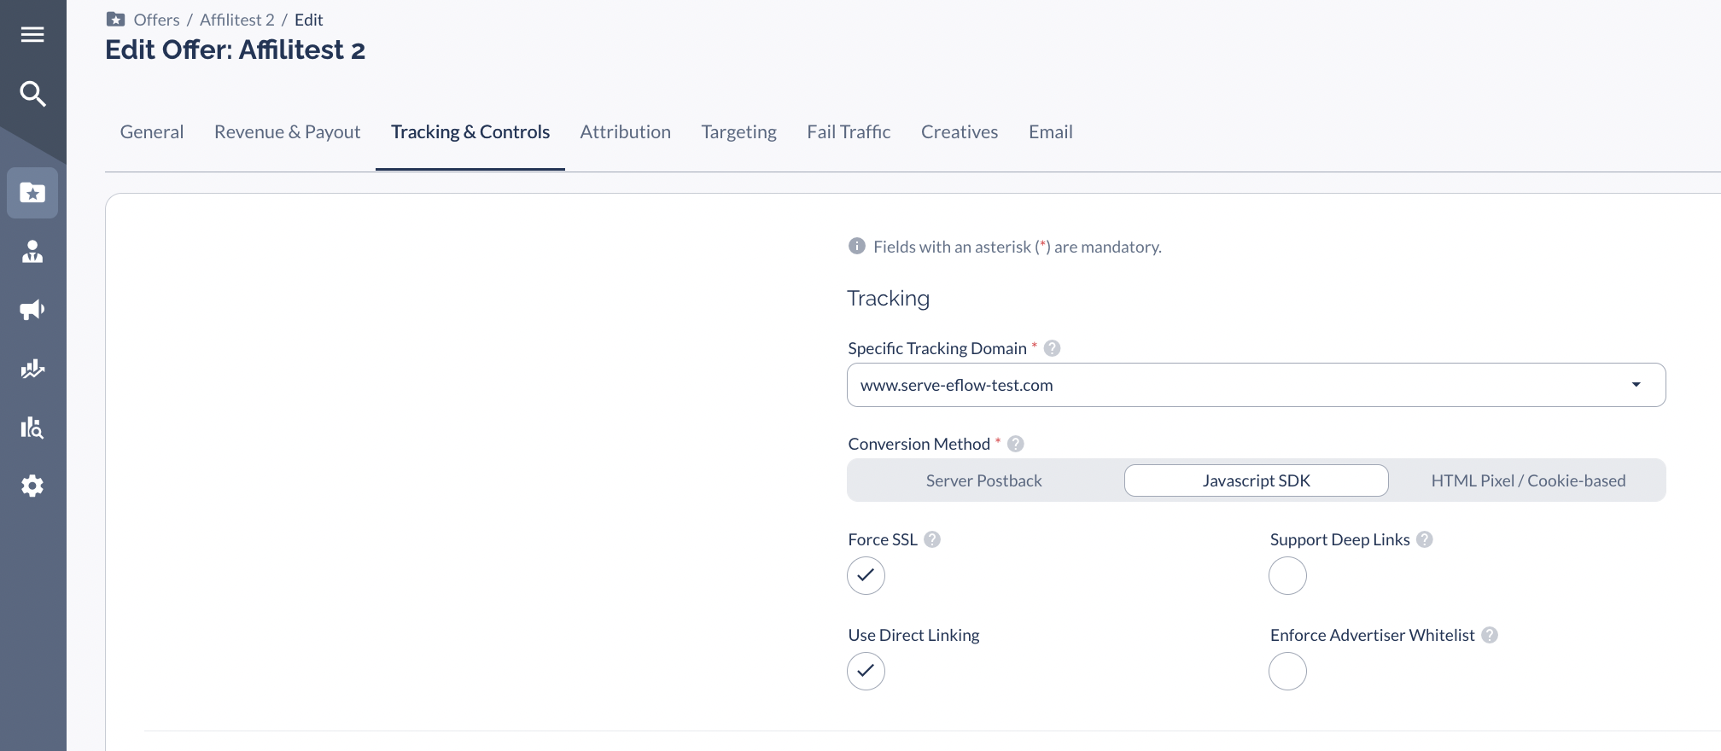Click the mandatory fields info icon
1721x751 pixels.
coord(857,246)
